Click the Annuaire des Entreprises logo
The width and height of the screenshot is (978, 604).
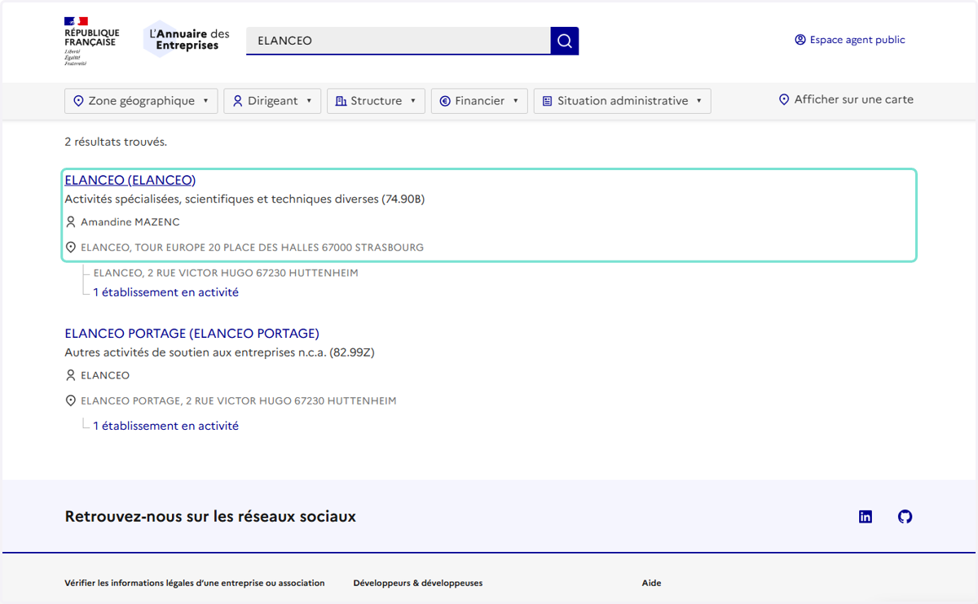tap(187, 39)
